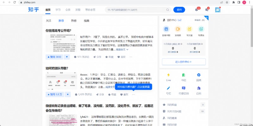Viewport: 253px width, 126px height.
Task: Open browser extensions puzzle icon
Action: pos(233,2)
